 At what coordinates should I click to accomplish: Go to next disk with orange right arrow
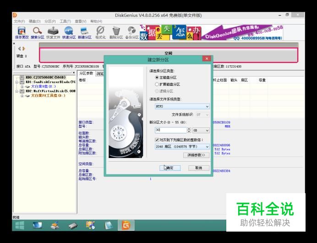tap(24, 48)
